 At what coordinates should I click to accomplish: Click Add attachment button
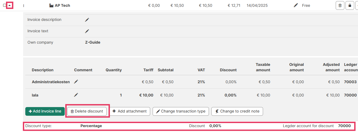click(129, 111)
